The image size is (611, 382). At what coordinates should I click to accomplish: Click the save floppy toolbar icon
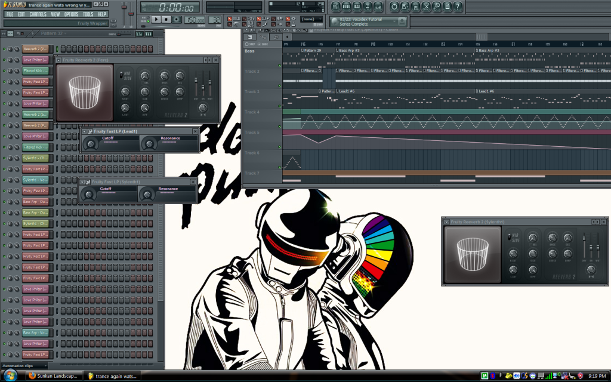405,6
